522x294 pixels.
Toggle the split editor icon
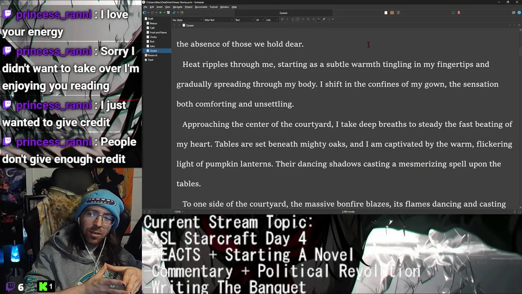(519, 25)
